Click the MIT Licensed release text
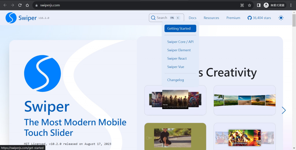The width and height of the screenshot is (296, 150). point(68,144)
